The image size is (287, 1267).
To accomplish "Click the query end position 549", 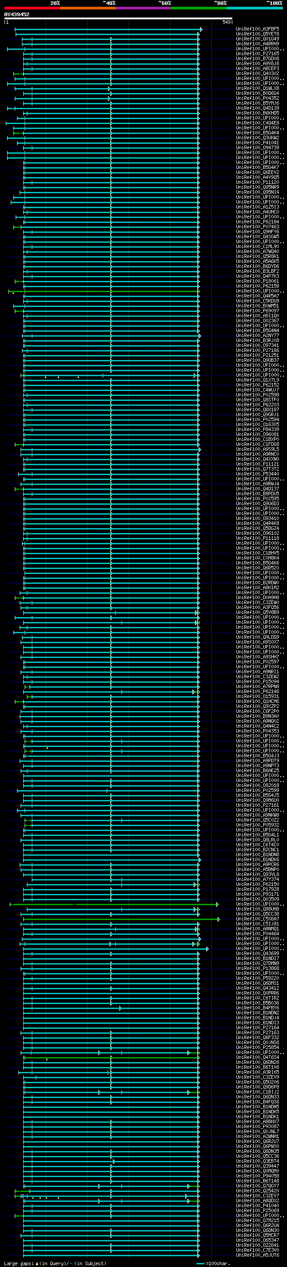I will [226, 22].
